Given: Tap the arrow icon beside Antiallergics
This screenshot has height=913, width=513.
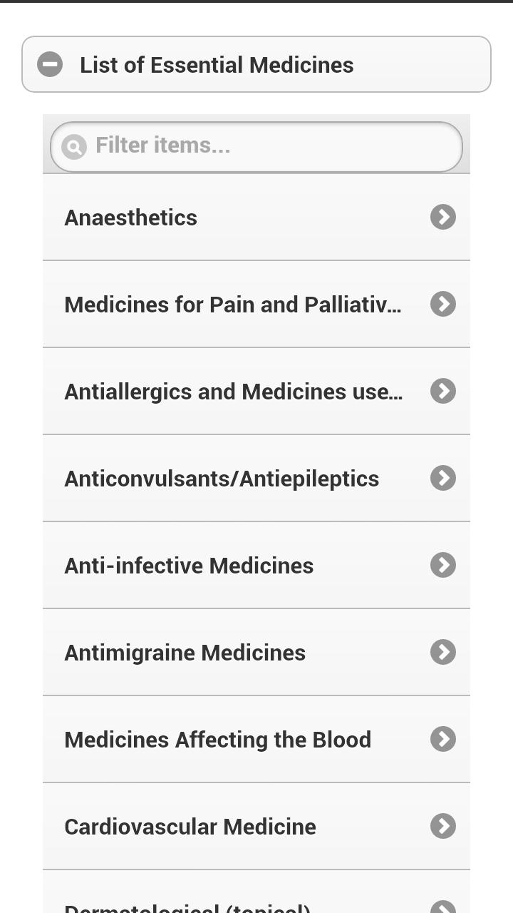Looking at the screenshot, I should pyautogui.click(x=443, y=391).
